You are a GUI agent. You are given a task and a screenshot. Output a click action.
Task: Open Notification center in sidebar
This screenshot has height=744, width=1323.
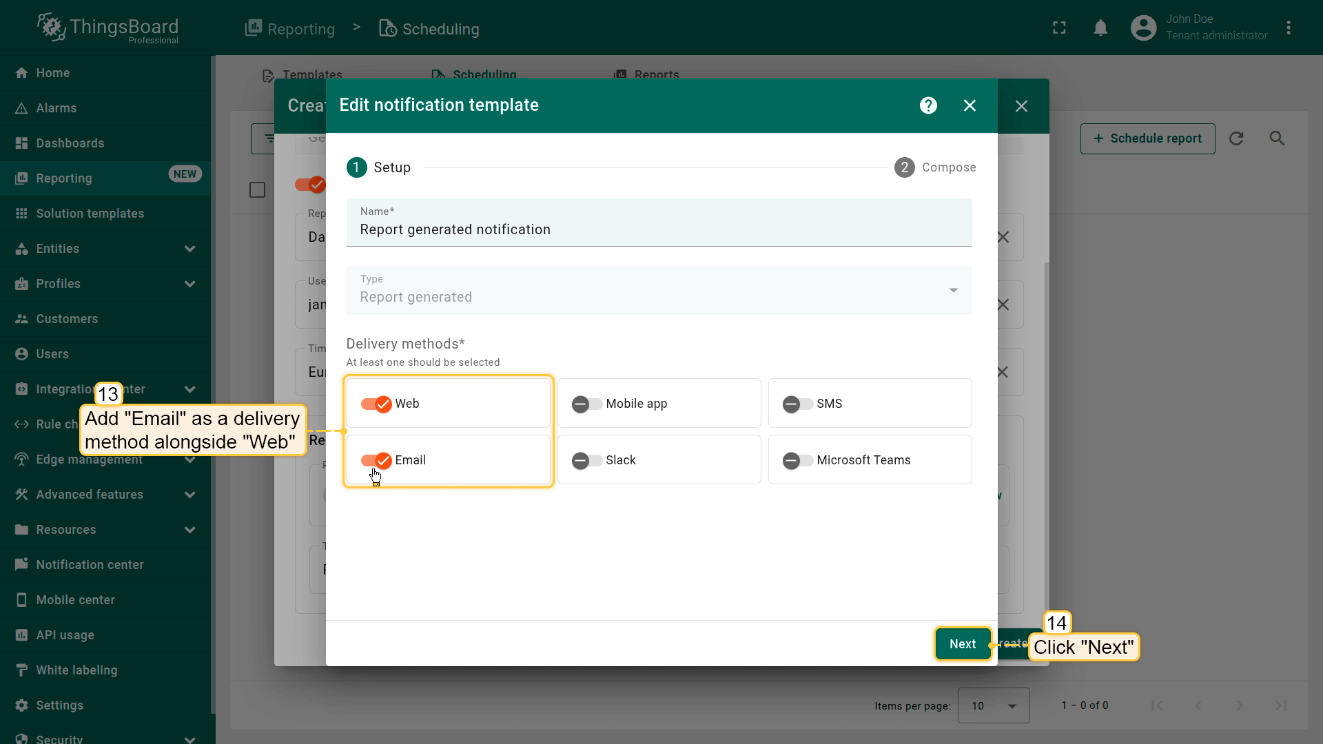coord(90,565)
